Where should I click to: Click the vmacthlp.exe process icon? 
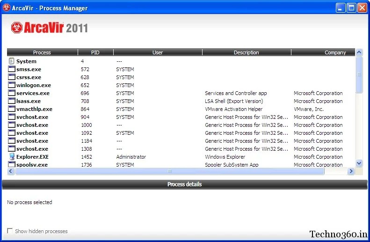tap(12, 109)
